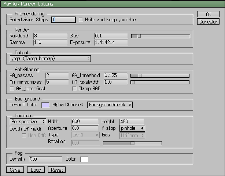Click the 'Anti-Aliasing' section heading
The height and width of the screenshot is (176, 225).
27,70
